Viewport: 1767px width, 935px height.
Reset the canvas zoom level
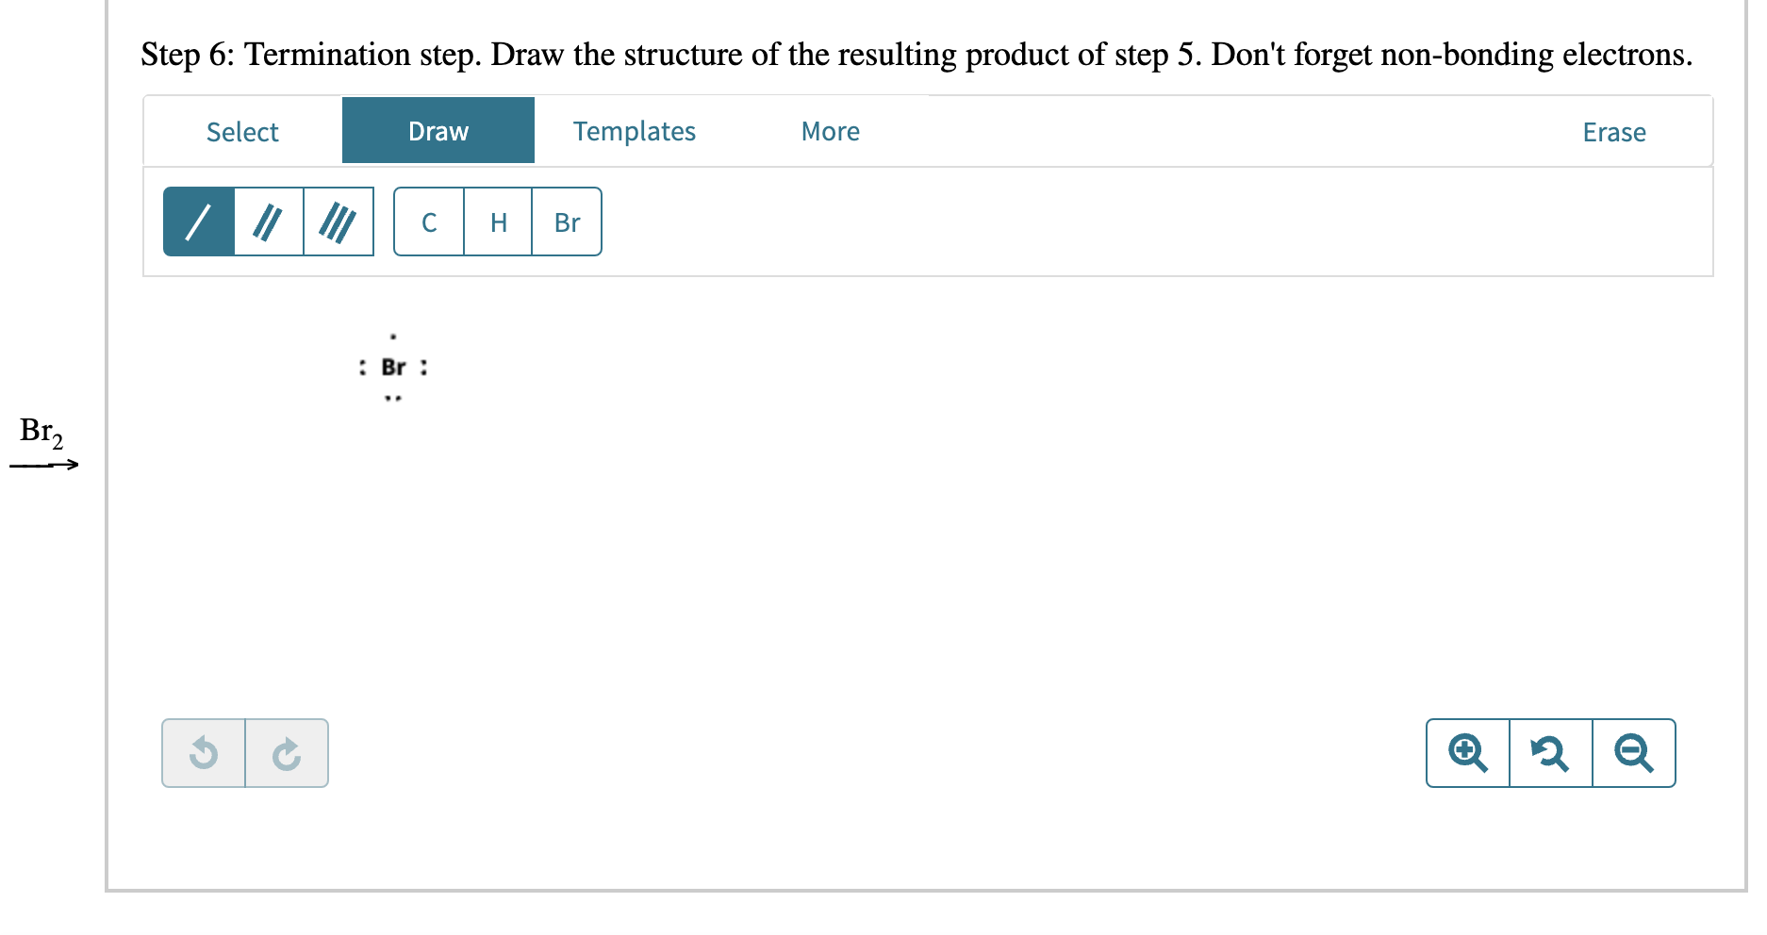(1549, 753)
